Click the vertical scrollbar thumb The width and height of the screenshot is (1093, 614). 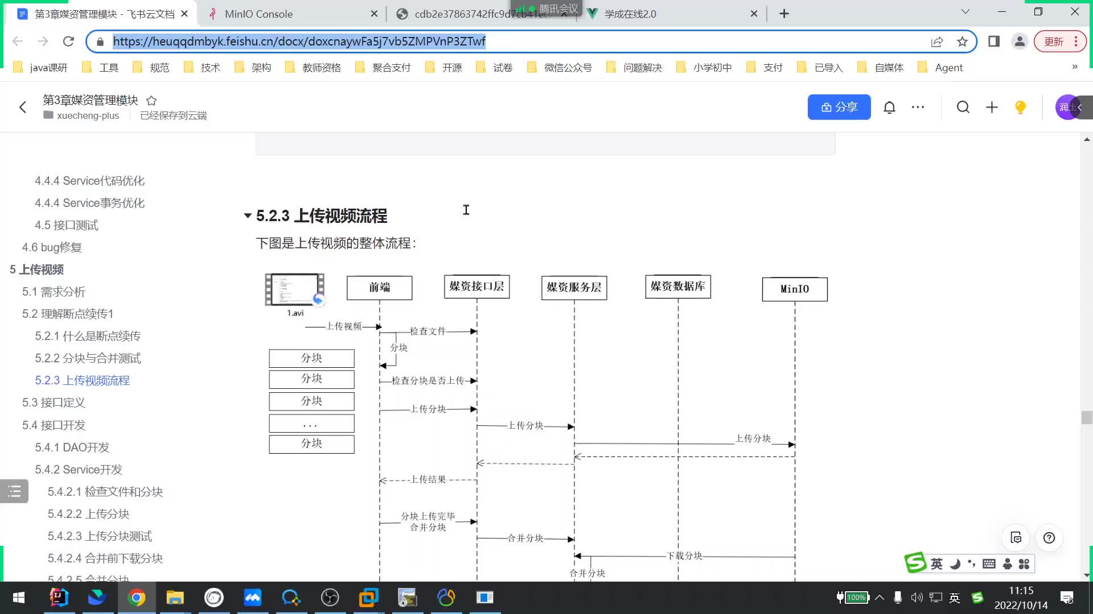[x=1087, y=417]
